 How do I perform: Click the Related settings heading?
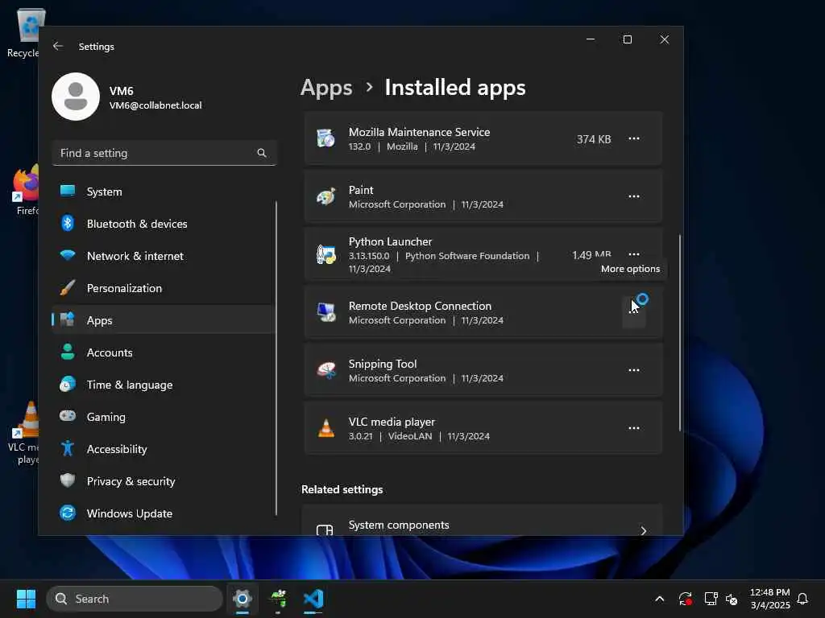tap(342, 489)
